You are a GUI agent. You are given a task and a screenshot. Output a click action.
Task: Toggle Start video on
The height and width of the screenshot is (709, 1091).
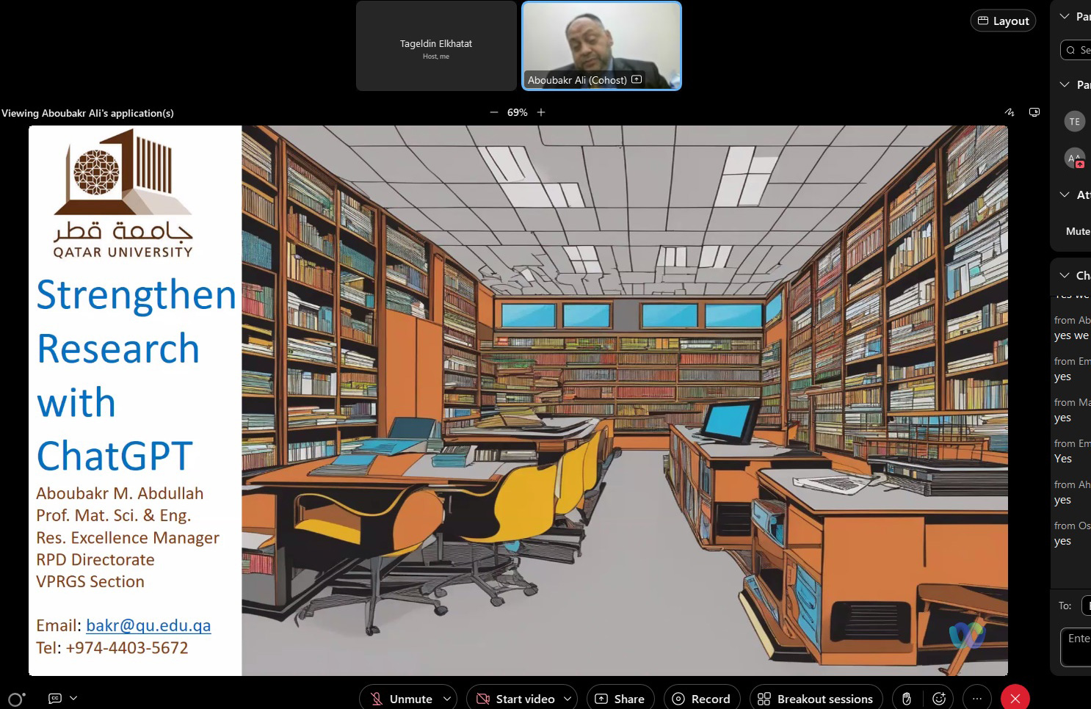coord(515,699)
